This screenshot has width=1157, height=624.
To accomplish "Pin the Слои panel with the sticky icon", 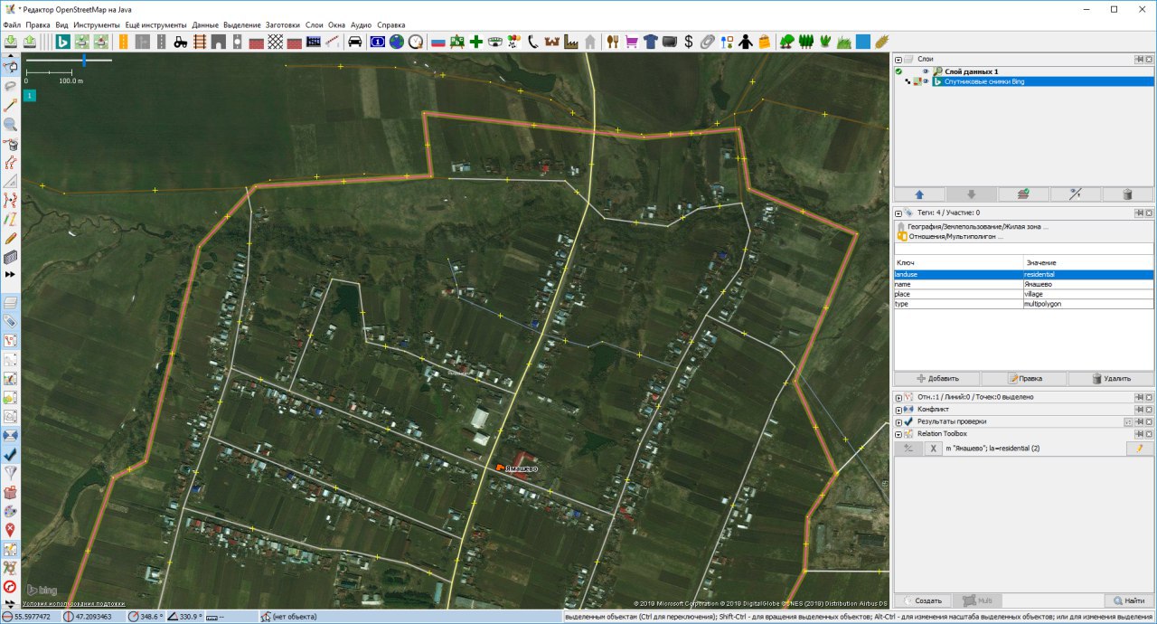I will click(x=1139, y=59).
